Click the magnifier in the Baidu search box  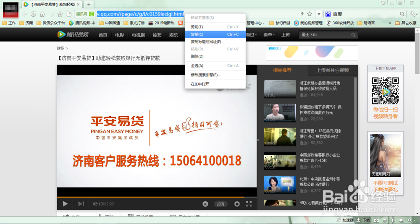[402, 14]
